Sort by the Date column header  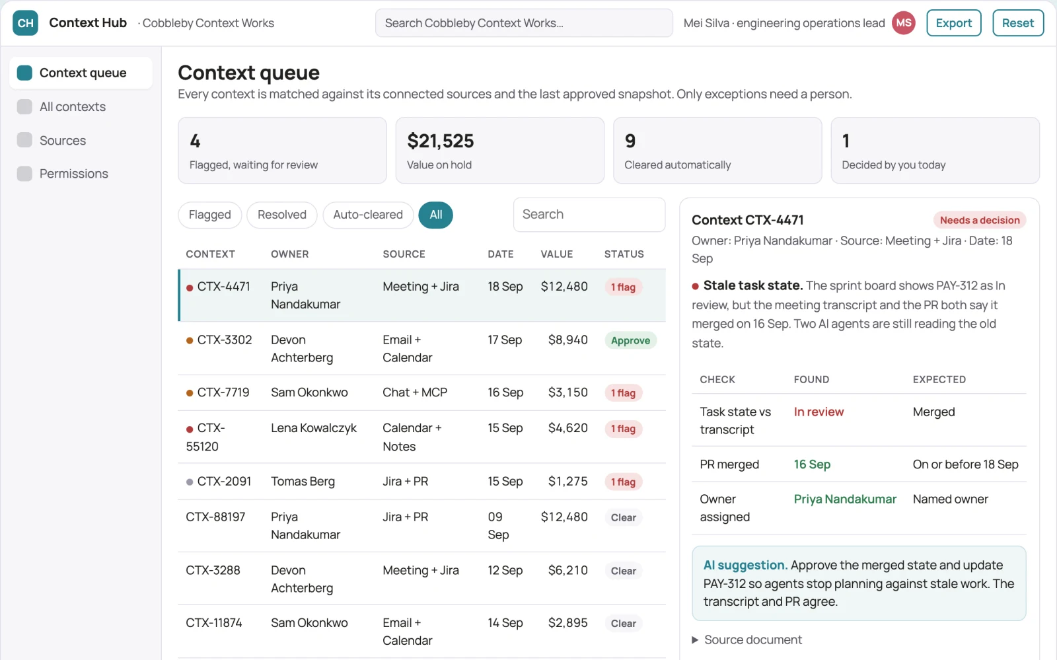(501, 254)
